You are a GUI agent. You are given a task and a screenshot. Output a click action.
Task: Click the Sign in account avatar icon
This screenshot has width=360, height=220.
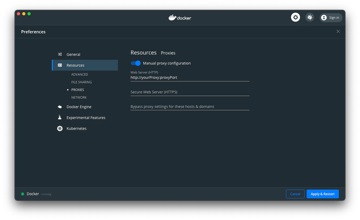tap(324, 18)
